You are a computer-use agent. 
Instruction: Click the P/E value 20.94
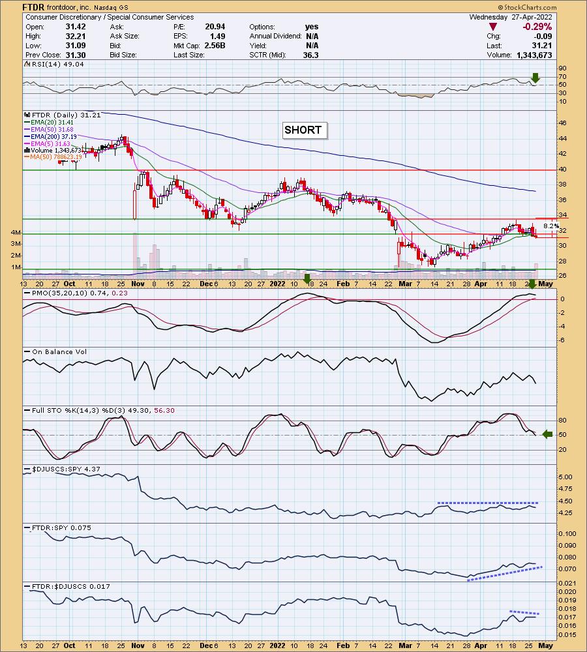215,27
